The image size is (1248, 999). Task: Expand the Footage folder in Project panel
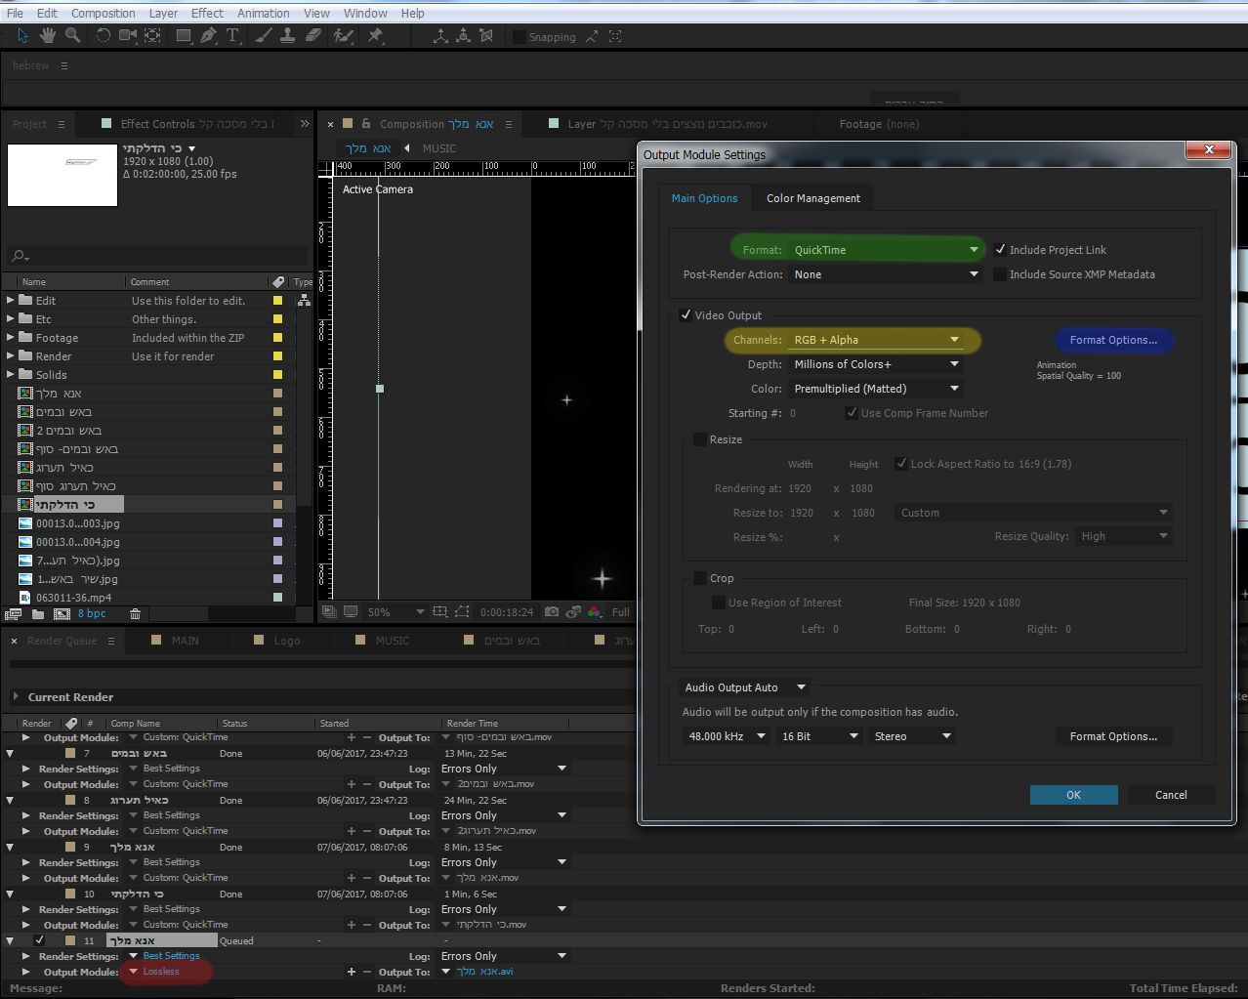(11, 338)
